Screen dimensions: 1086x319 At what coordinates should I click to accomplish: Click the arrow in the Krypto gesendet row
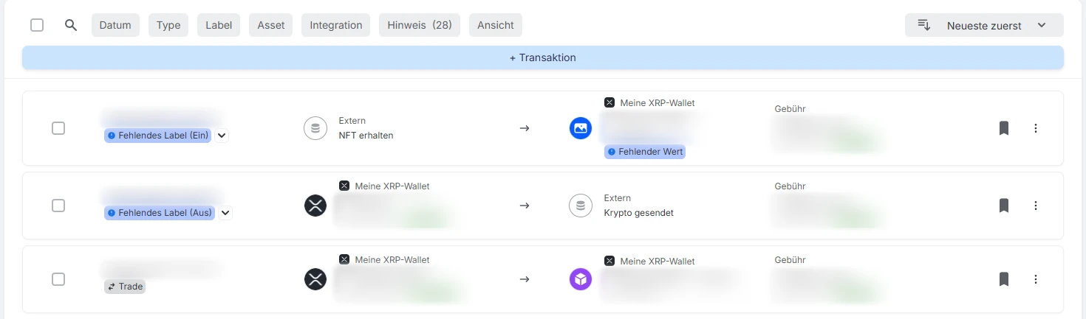click(525, 206)
